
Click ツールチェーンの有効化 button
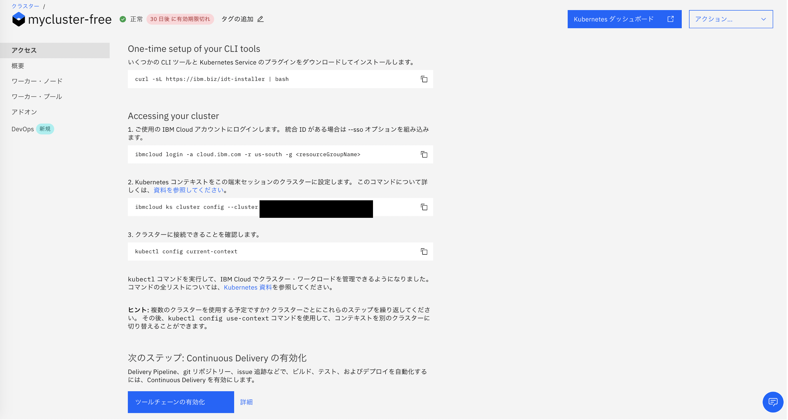[x=181, y=402]
